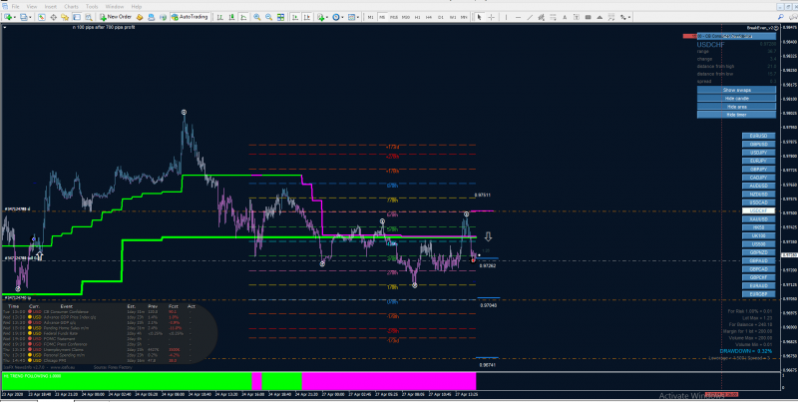798x402 pixels.
Task: Open a new chart from the toolbar
Action: pos(8,17)
